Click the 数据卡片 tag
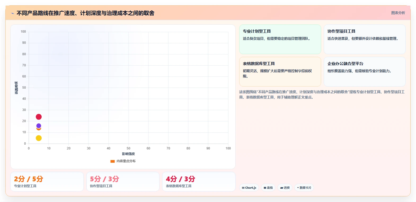416x202 pixels. pos(304,188)
